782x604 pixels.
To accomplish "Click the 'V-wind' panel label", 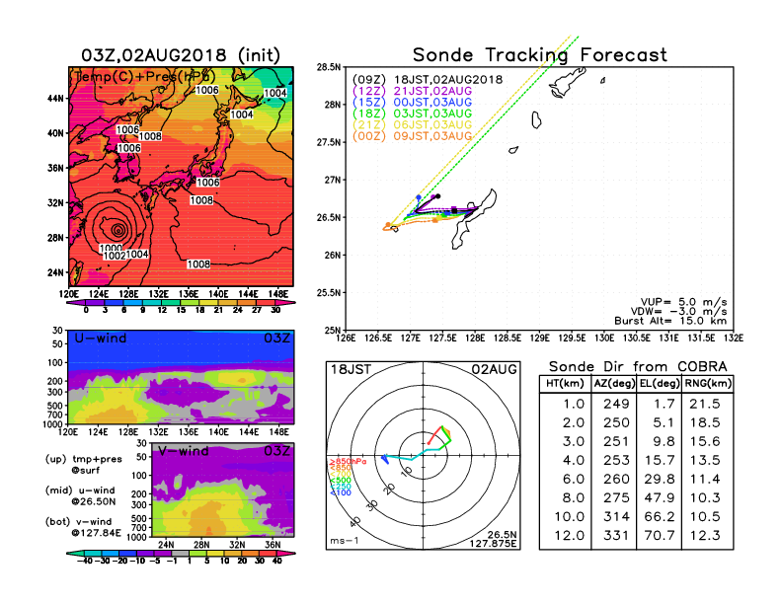I will [x=184, y=451].
